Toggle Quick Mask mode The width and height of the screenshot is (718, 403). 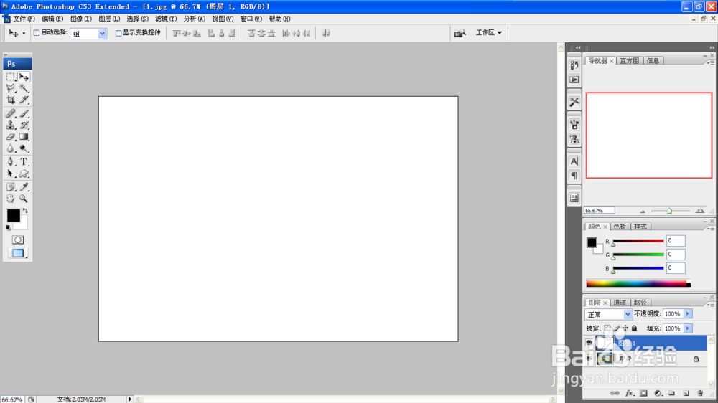coord(17,240)
